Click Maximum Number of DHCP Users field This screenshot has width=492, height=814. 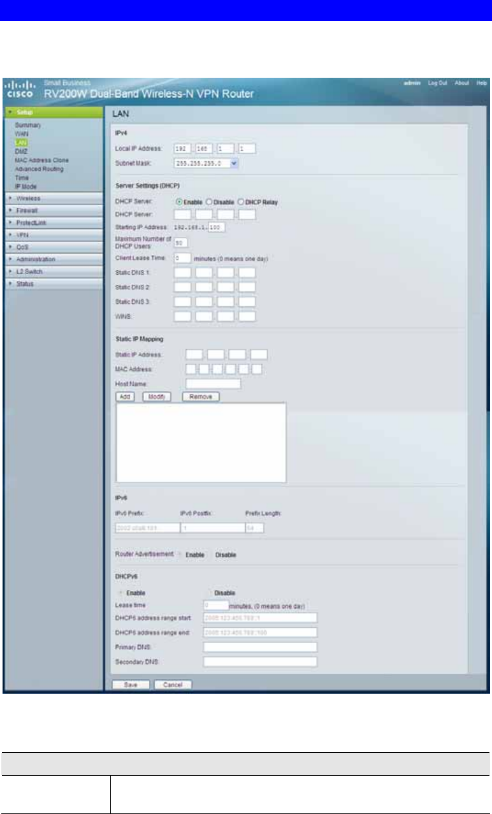180,242
